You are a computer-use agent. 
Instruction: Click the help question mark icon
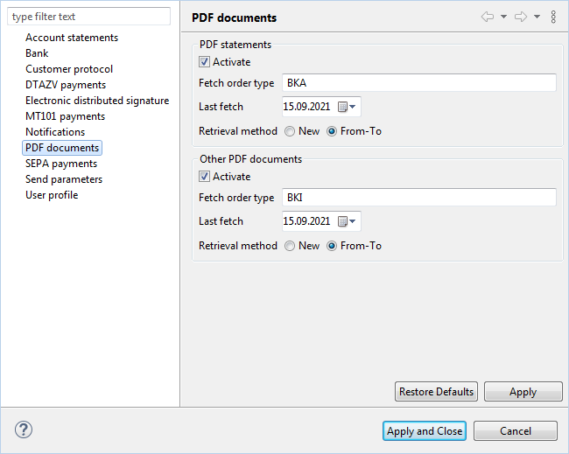[24, 430]
